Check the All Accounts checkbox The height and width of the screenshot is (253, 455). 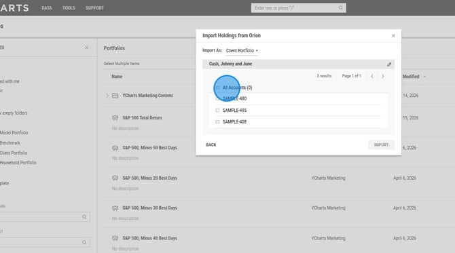tap(217, 87)
